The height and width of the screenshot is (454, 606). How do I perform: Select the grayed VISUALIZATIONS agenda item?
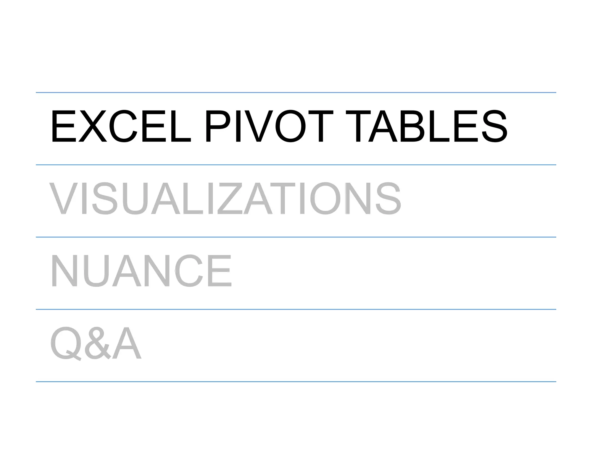[225, 199]
